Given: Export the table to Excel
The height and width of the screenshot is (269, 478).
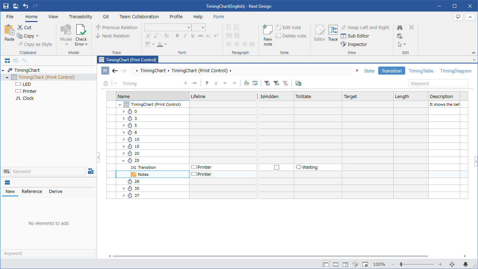Looking at the screenshot, I should pyautogui.click(x=298, y=83).
